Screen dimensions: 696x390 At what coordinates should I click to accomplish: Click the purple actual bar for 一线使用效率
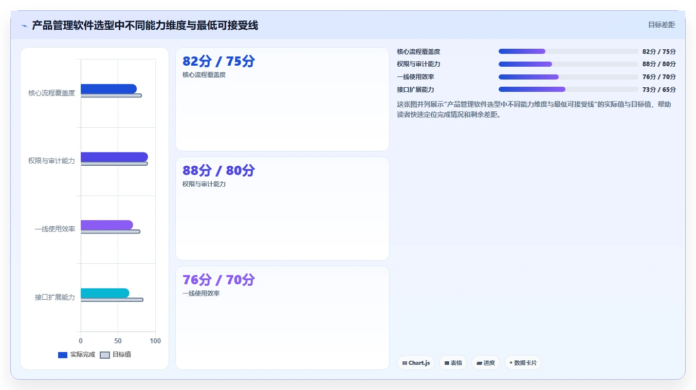(x=107, y=225)
